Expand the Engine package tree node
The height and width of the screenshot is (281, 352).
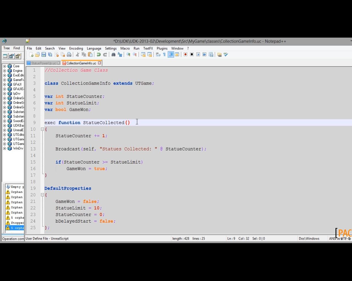pos(5,71)
